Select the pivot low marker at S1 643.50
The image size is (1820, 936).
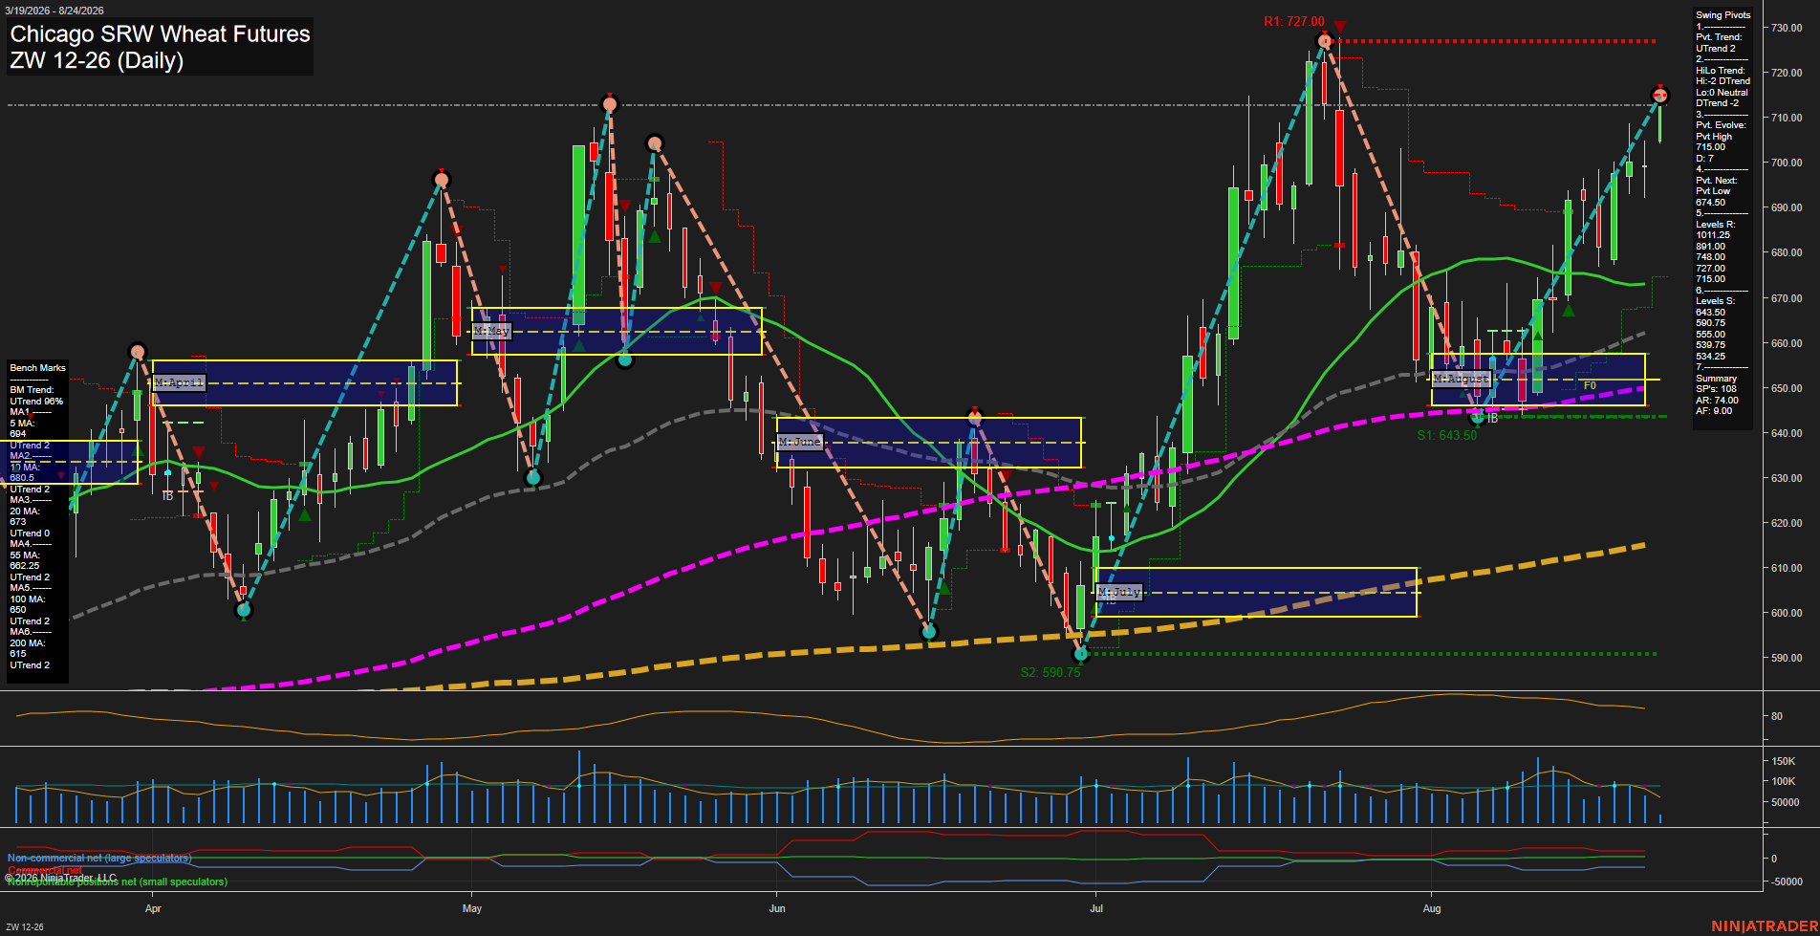(x=1478, y=418)
